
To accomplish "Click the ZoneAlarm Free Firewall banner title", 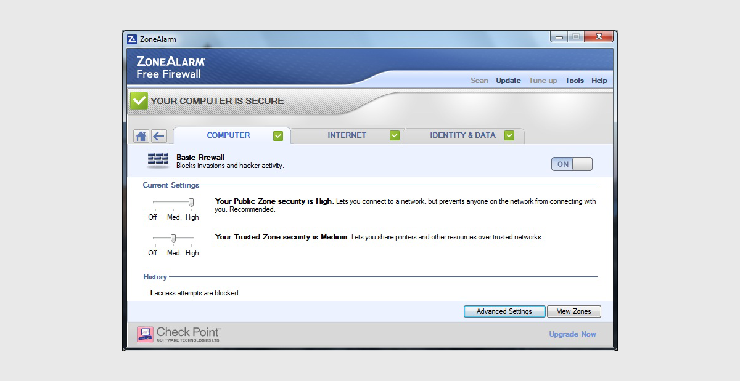I will pos(171,68).
